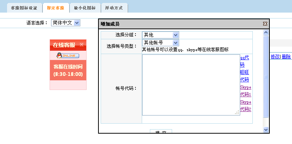Open the 最小化图标 tab

click(x=85, y=8)
